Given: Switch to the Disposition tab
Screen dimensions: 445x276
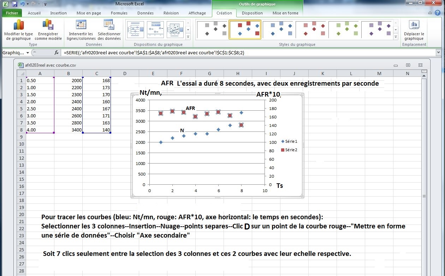Looking at the screenshot, I should pyautogui.click(x=252, y=13).
